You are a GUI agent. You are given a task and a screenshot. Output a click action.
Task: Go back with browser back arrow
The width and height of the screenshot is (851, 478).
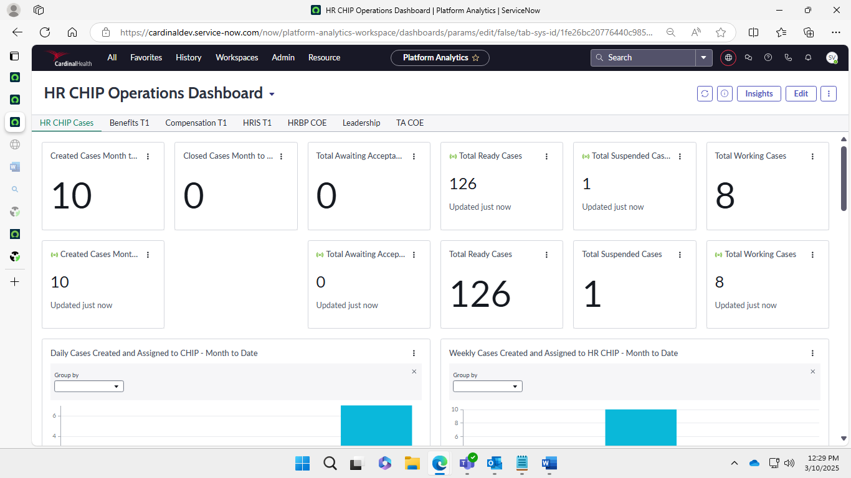pos(17,32)
